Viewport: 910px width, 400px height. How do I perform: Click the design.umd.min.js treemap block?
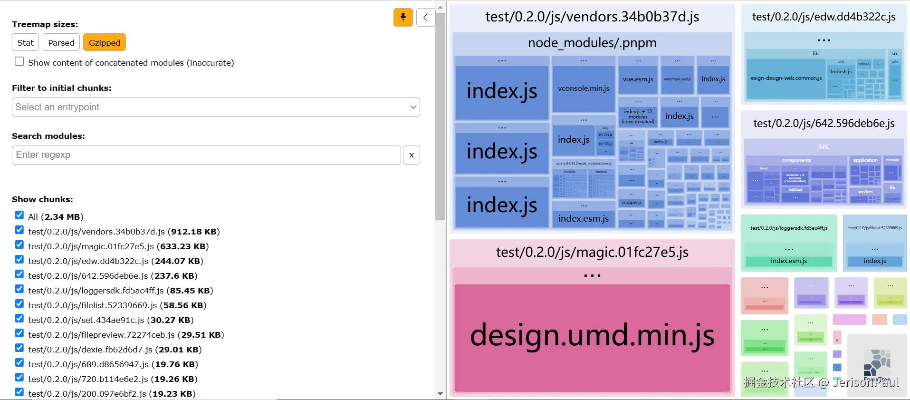pos(592,338)
